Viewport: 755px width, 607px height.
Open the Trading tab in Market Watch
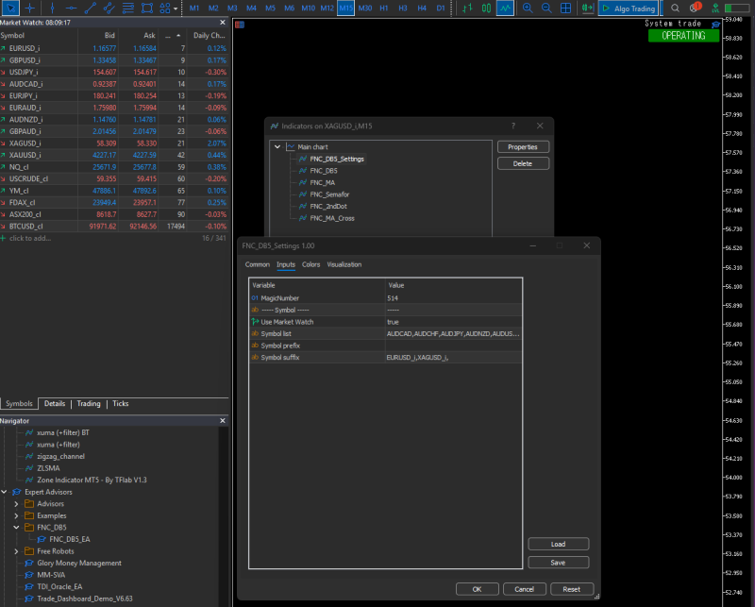[88, 403]
